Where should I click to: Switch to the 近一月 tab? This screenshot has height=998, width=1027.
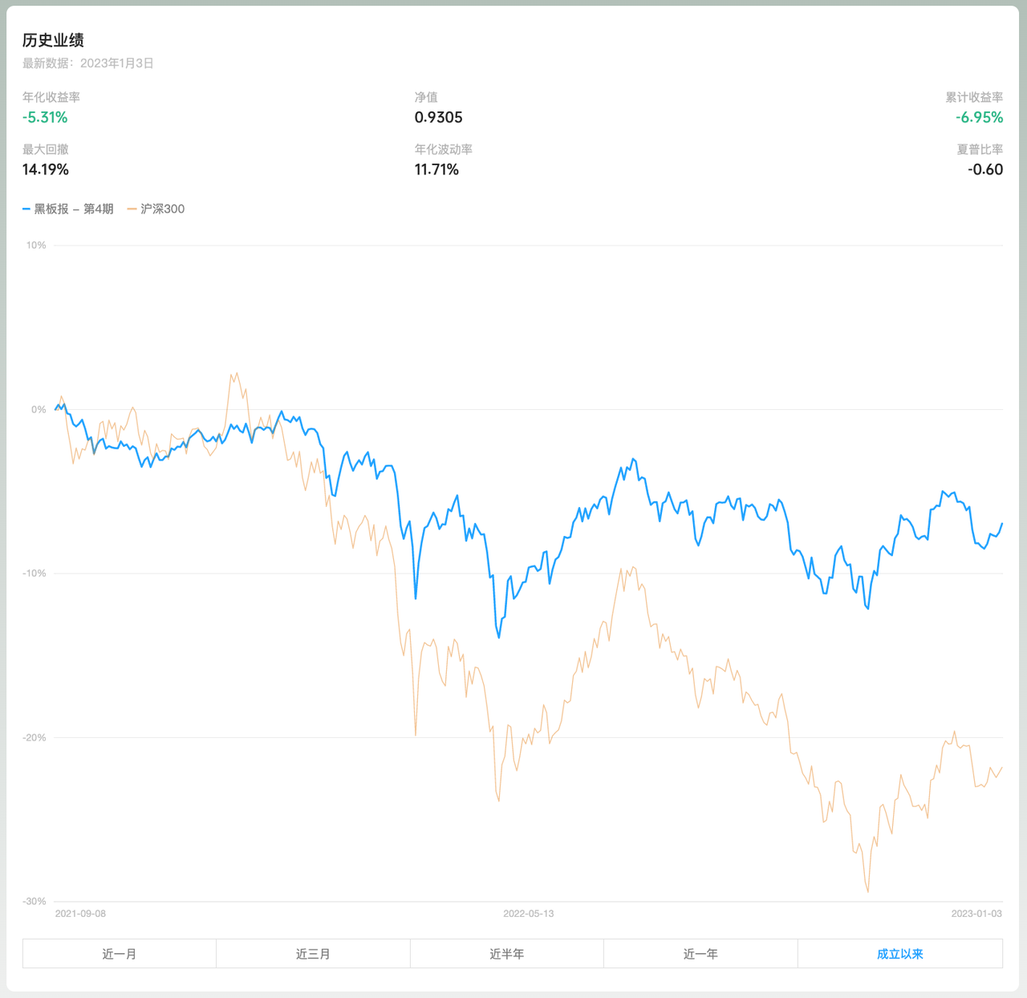point(120,954)
